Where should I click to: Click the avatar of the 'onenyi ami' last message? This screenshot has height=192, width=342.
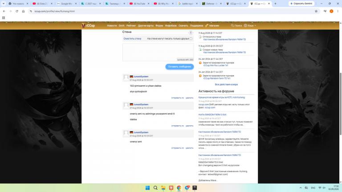coord(126,133)
